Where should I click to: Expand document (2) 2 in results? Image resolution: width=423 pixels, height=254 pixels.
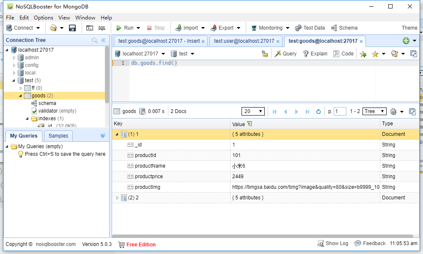coord(118,197)
